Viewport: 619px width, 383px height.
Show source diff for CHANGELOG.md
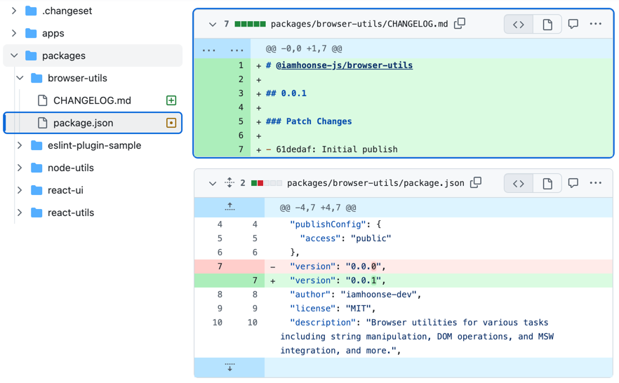519,25
